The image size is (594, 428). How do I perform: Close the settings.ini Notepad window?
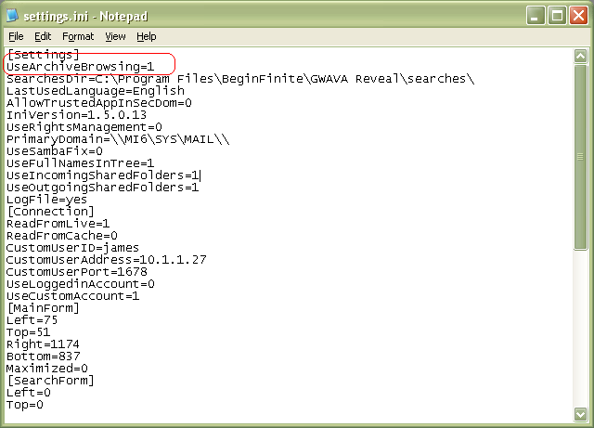(x=578, y=16)
